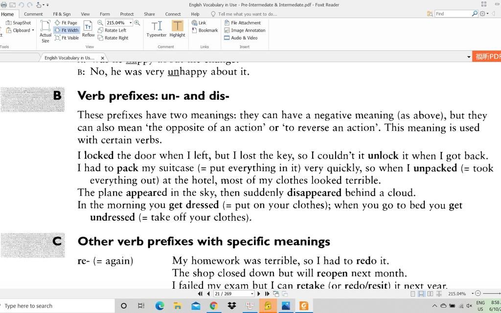The image size is (501, 313).
Task: Click Rotate Right
Action: (113, 38)
